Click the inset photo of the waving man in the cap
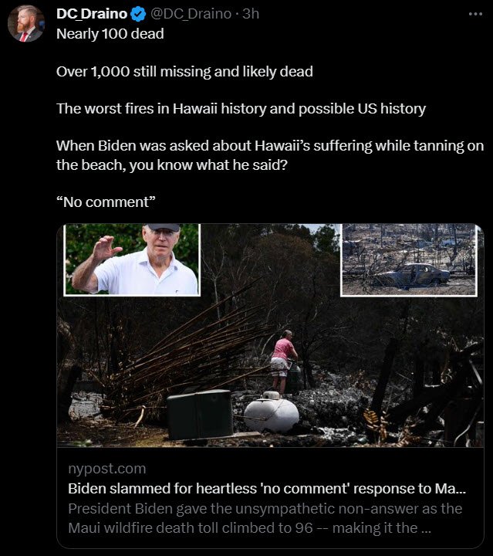Image resolution: width=493 pixels, height=556 pixels. 132,259
